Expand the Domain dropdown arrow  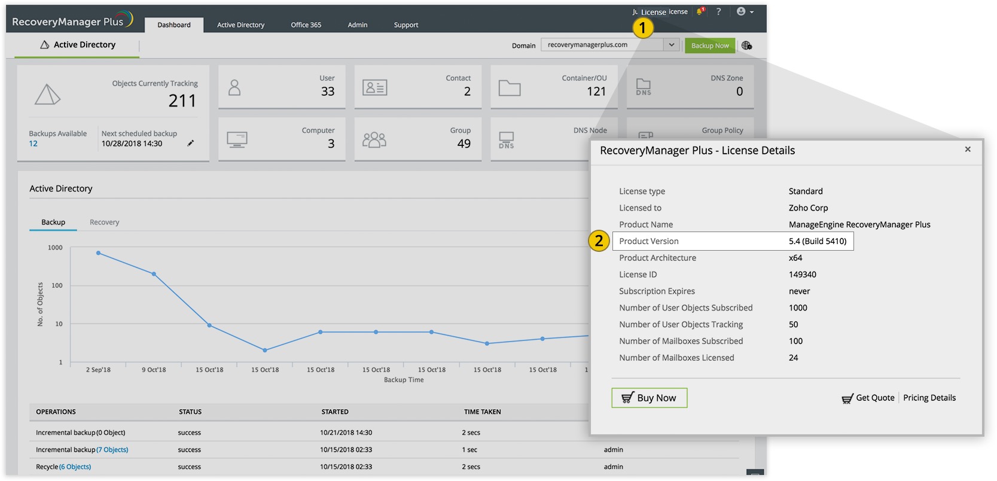(672, 45)
